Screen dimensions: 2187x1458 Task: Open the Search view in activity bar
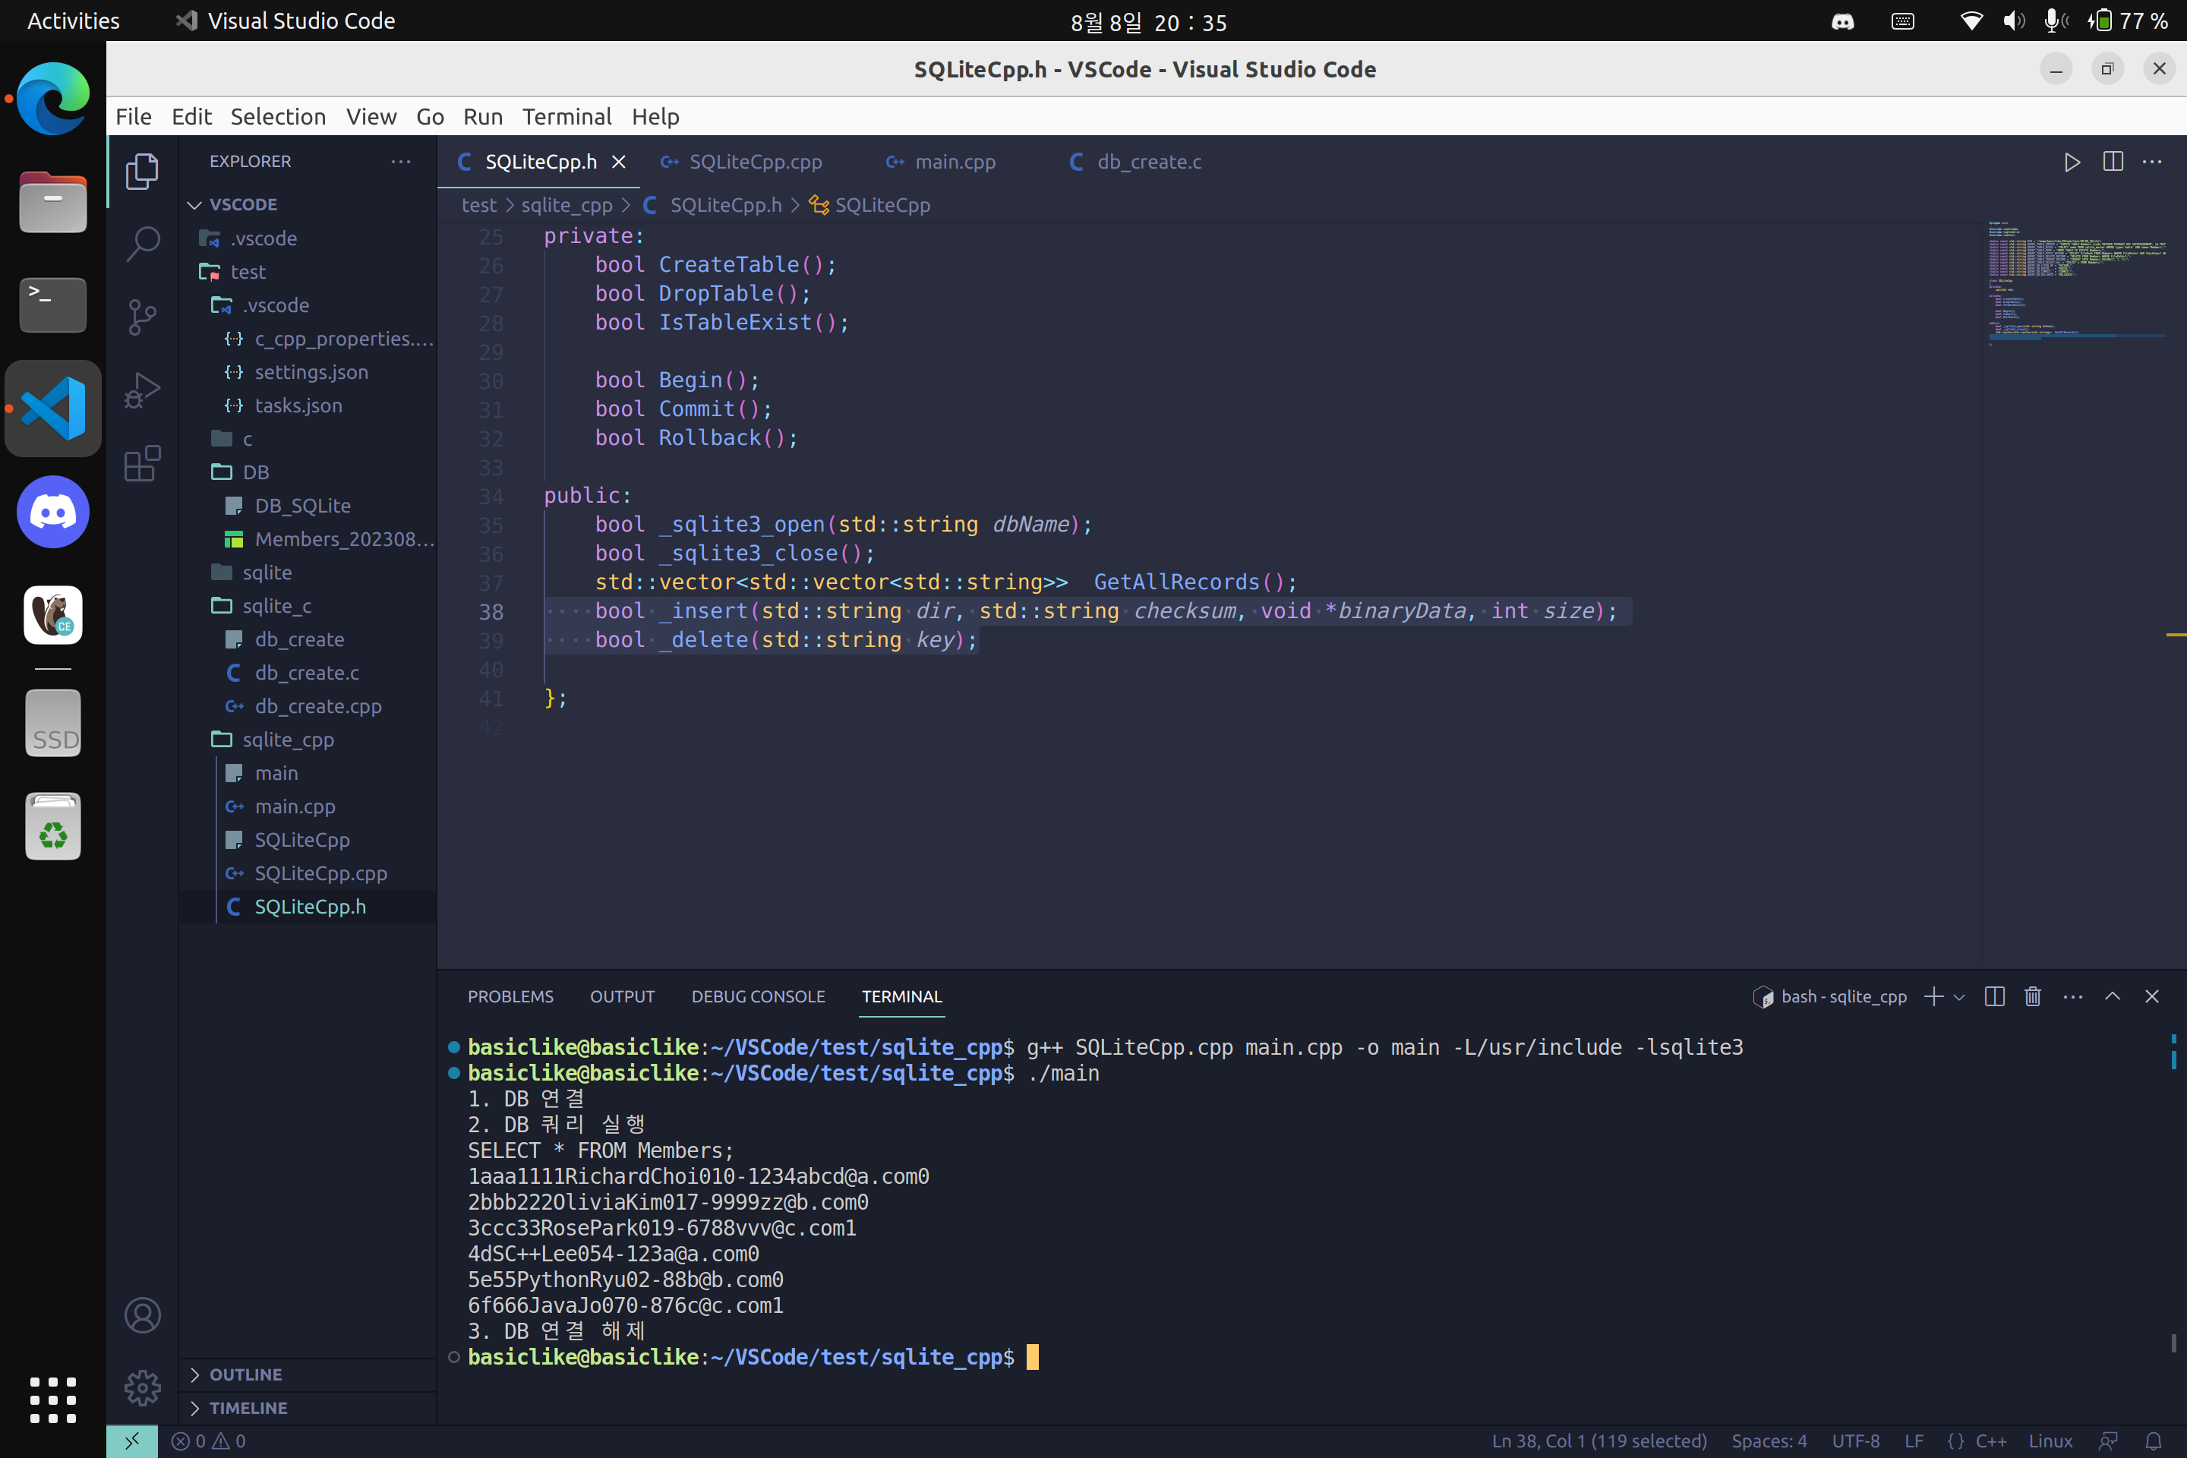coord(142,244)
